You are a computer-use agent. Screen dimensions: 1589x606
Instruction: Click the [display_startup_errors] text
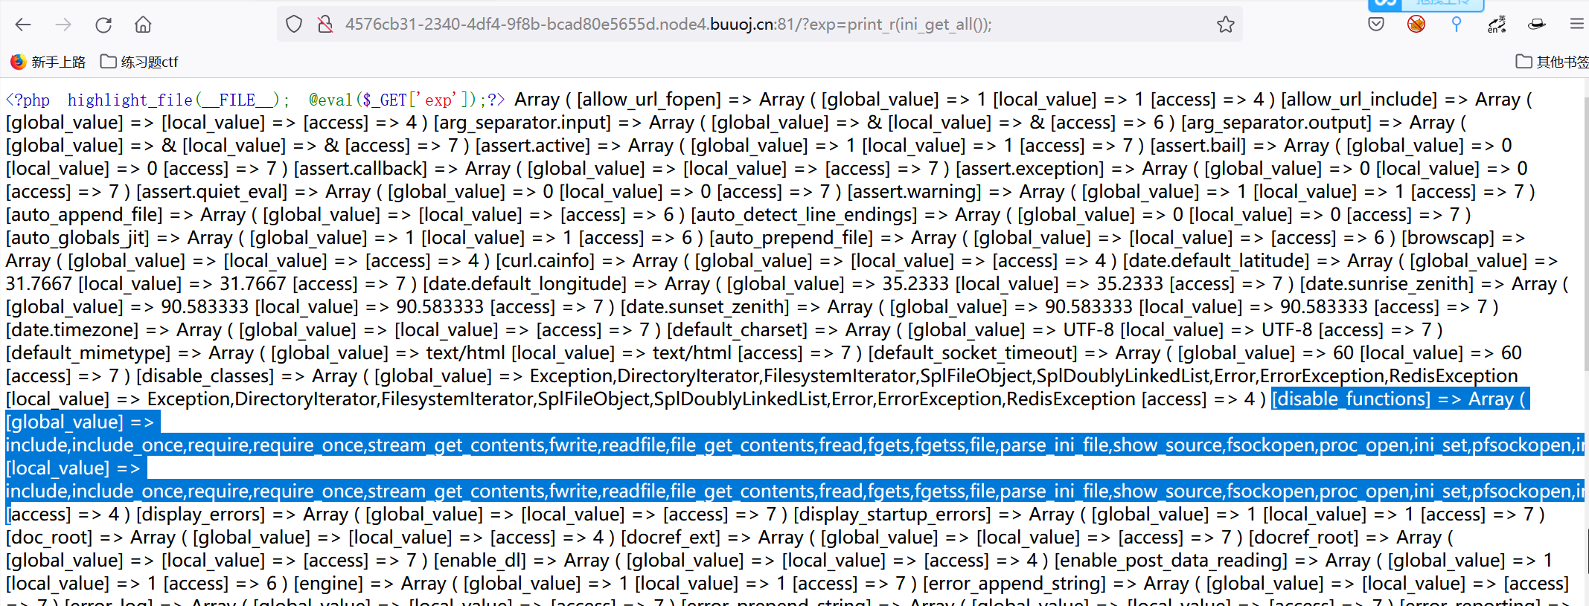(x=892, y=515)
